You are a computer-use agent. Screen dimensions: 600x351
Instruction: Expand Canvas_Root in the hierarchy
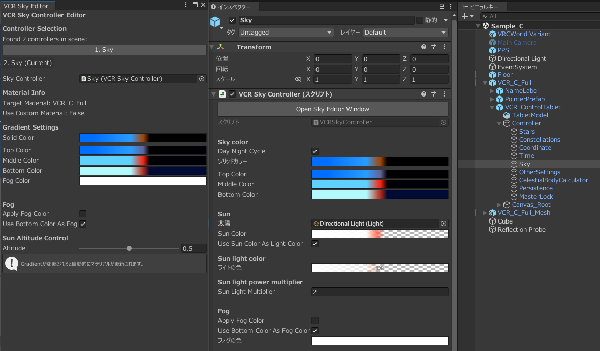(499, 205)
